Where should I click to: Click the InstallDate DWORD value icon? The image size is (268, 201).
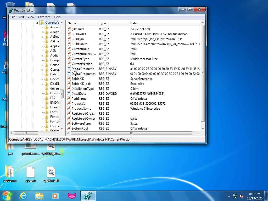[x=69, y=93]
